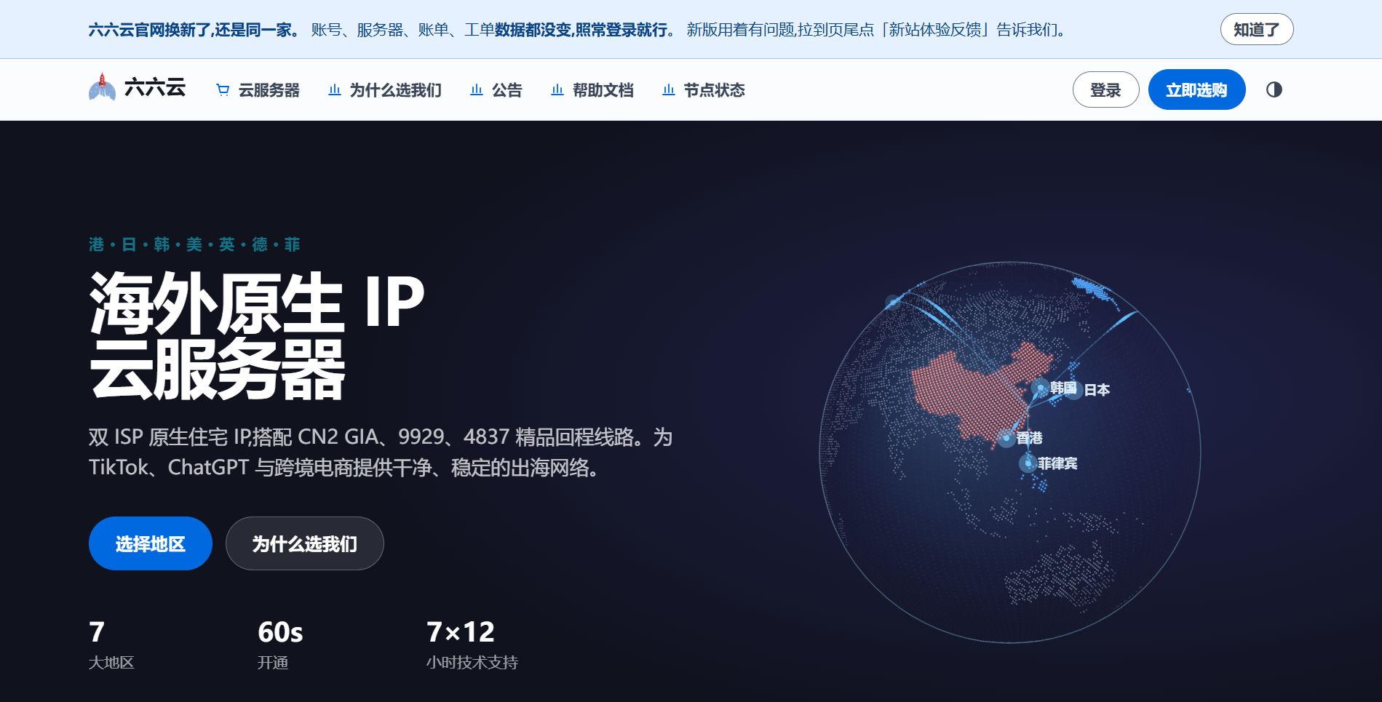
Task: Click the headline 海外原生 IP
Action: coord(257,302)
